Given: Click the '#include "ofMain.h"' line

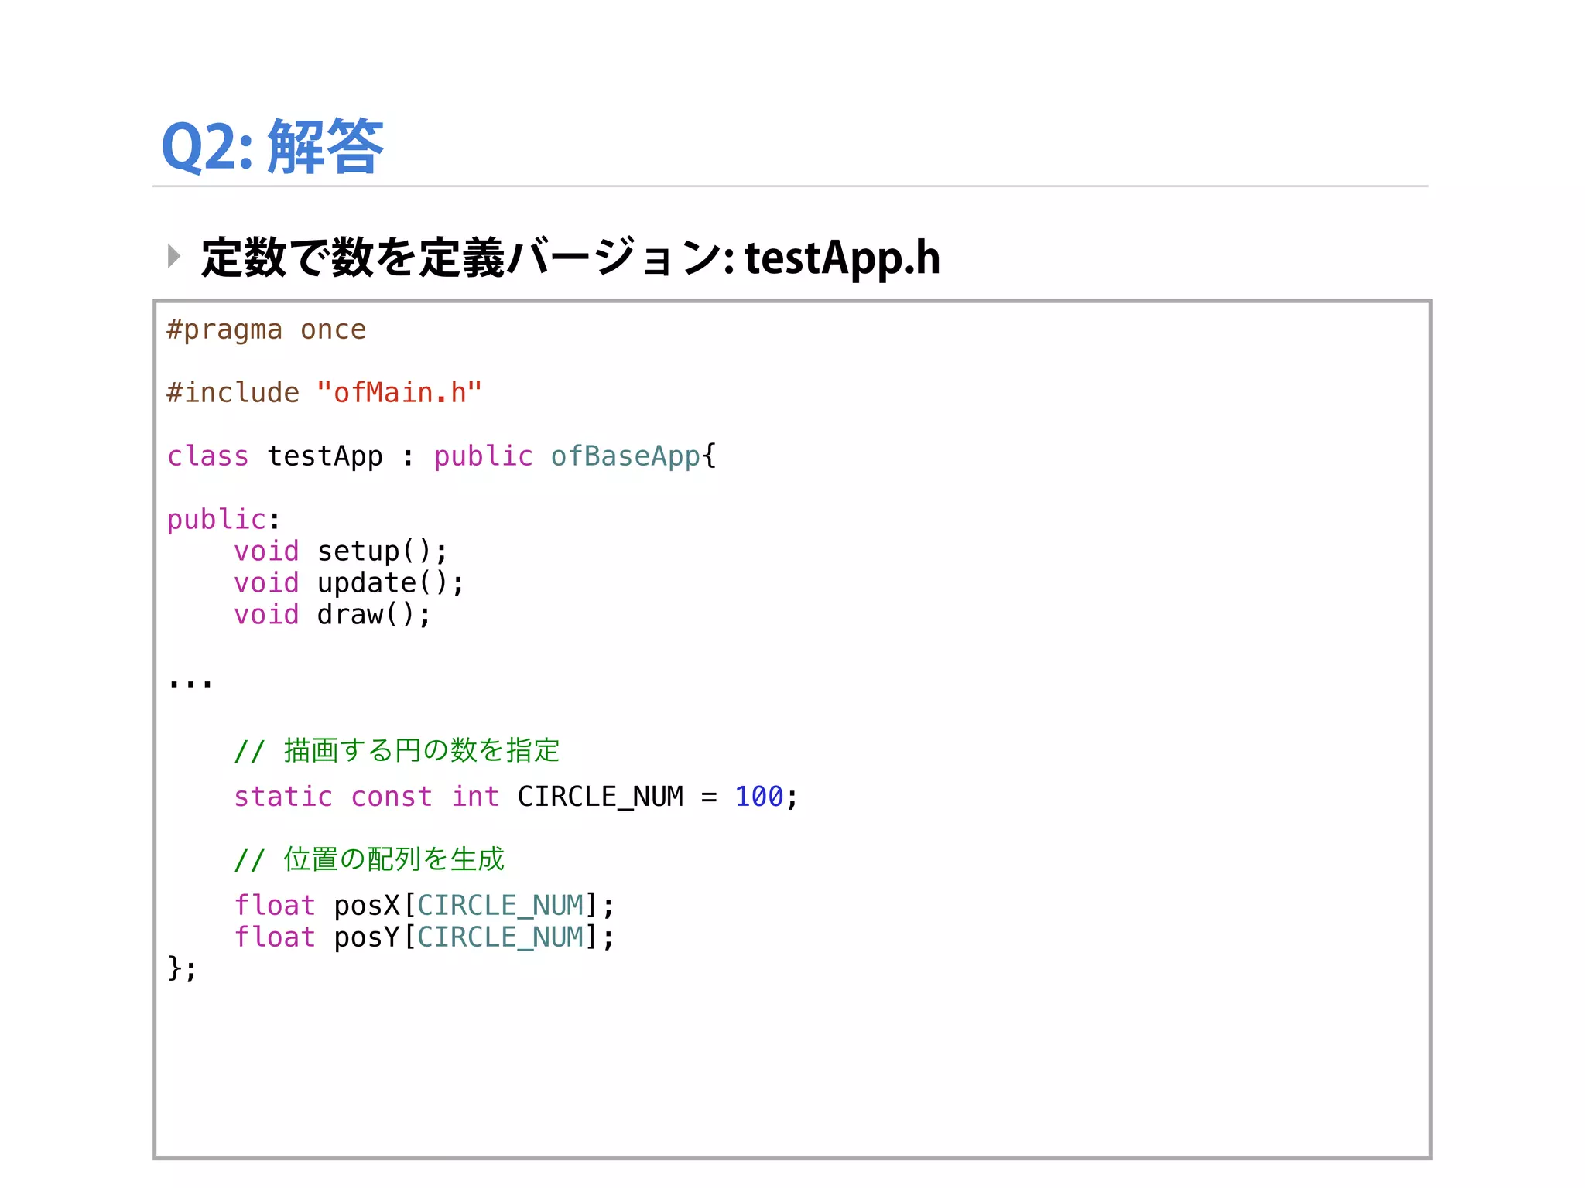Looking at the screenshot, I should (x=324, y=393).
